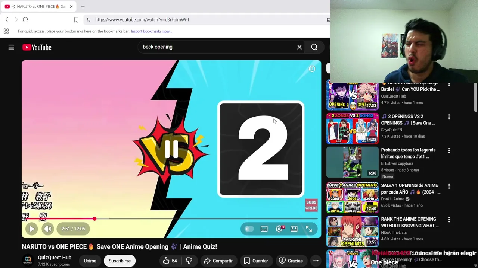Open site settings icon beside URL

pos(88,20)
